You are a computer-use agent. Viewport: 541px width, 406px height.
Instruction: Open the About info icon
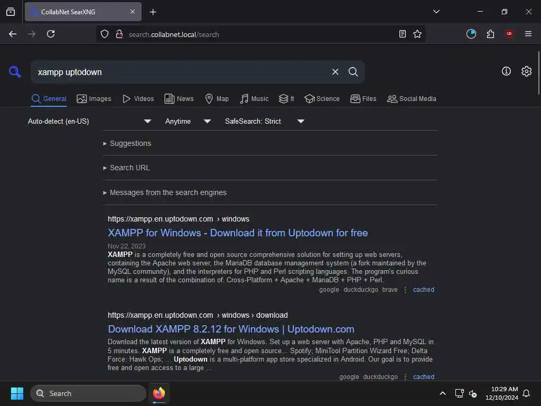tap(506, 71)
